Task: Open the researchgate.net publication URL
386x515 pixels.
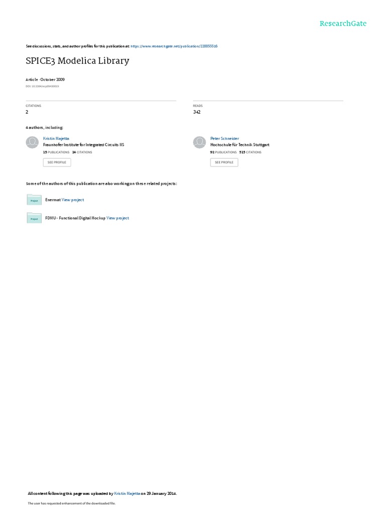Action: pos(174,46)
